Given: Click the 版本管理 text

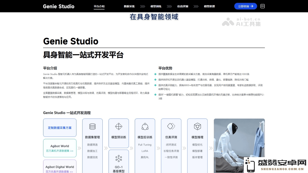Looking at the screenshot, I should [197, 157].
